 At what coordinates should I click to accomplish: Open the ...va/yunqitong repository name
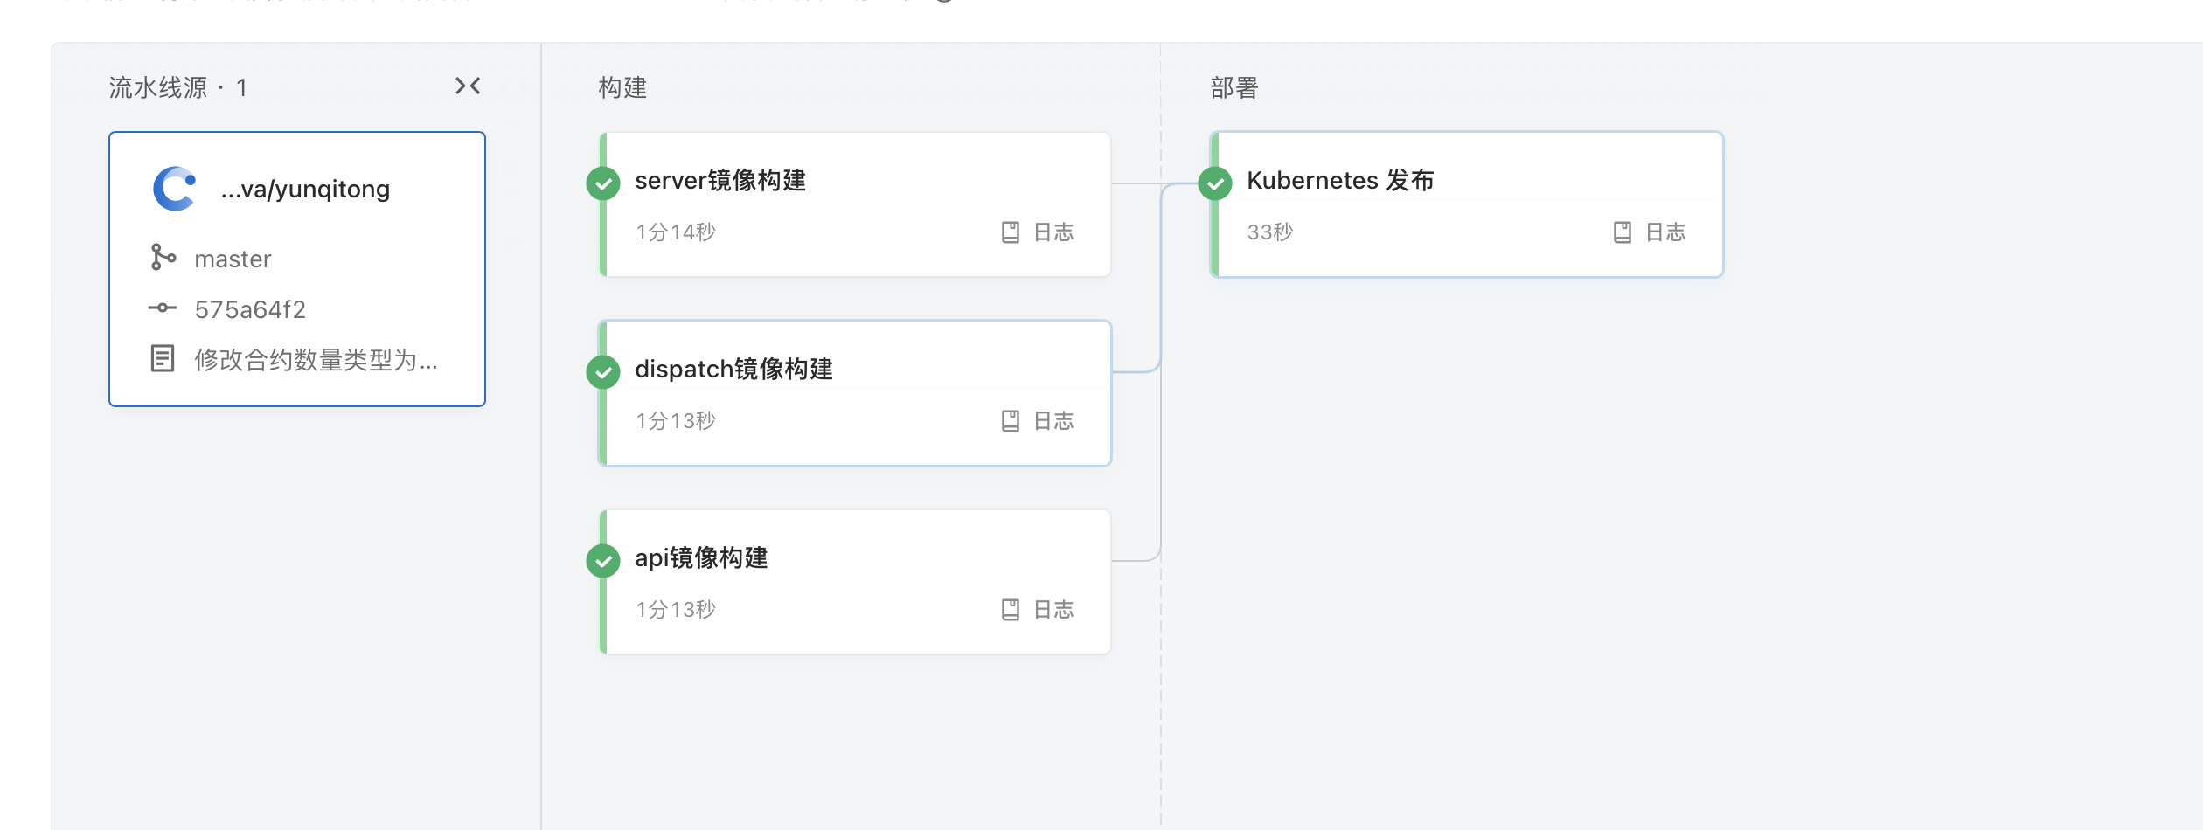[x=305, y=189]
